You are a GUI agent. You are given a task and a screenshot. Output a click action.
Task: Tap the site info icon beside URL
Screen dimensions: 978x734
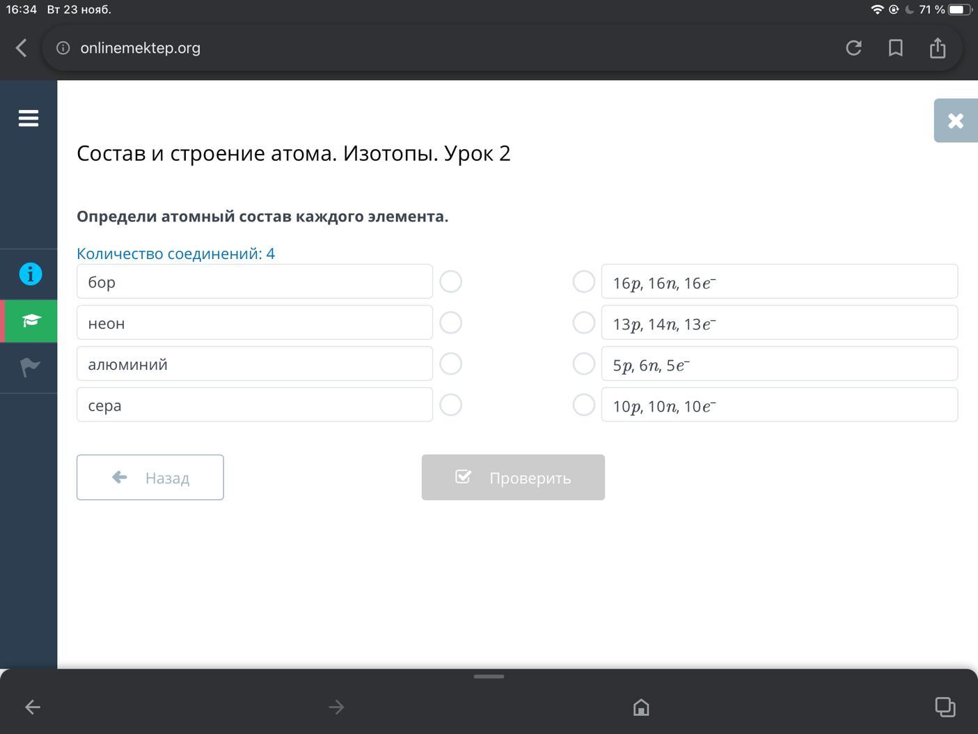coord(63,48)
